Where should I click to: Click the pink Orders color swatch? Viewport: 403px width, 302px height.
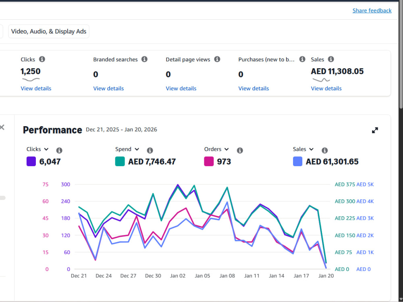coord(209,162)
